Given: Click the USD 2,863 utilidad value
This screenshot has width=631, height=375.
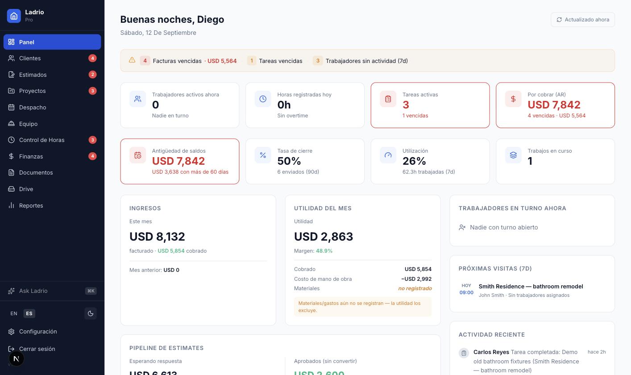Looking at the screenshot, I should (324, 237).
